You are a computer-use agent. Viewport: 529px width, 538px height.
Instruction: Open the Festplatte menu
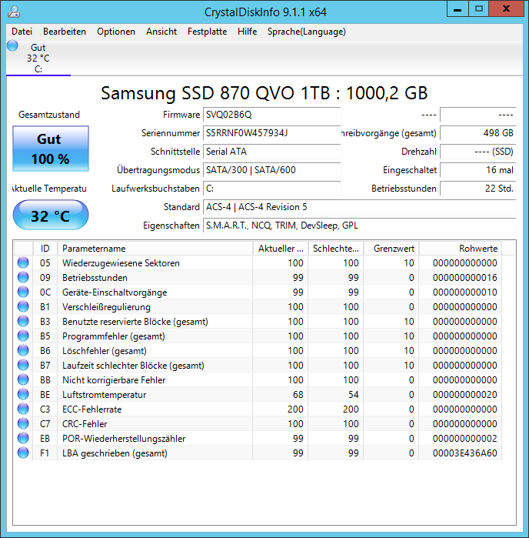coord(207,32)
